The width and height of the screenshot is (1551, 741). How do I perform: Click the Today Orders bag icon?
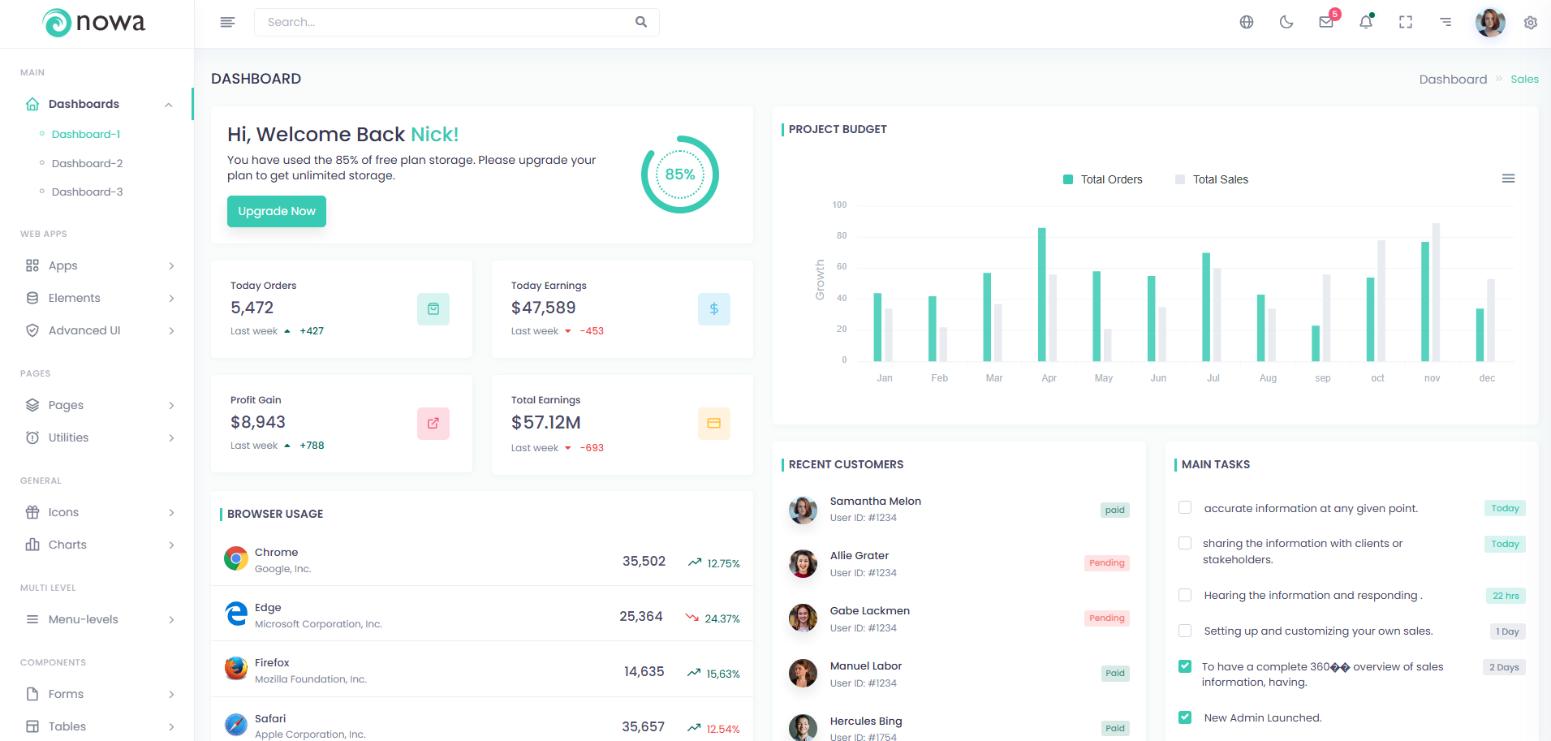click(433, 309)
